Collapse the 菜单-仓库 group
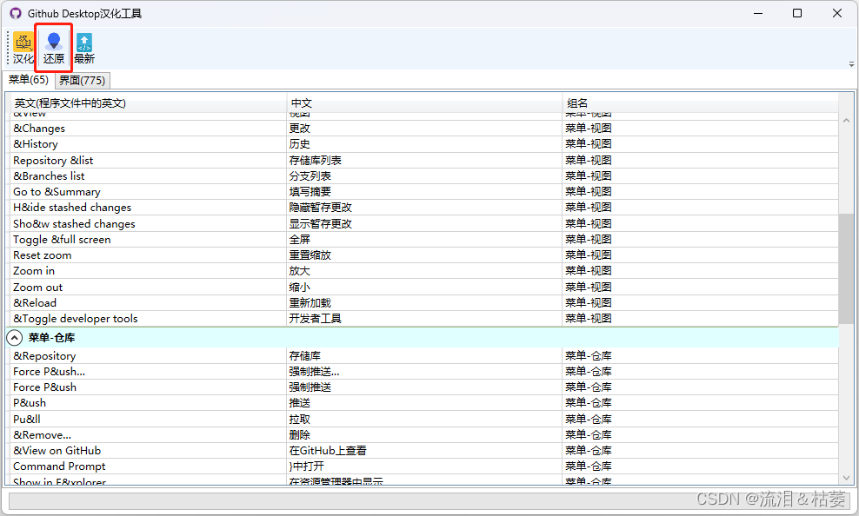This screenshot has width=859, height=516. pyautogui.click(x=14, y=338)
